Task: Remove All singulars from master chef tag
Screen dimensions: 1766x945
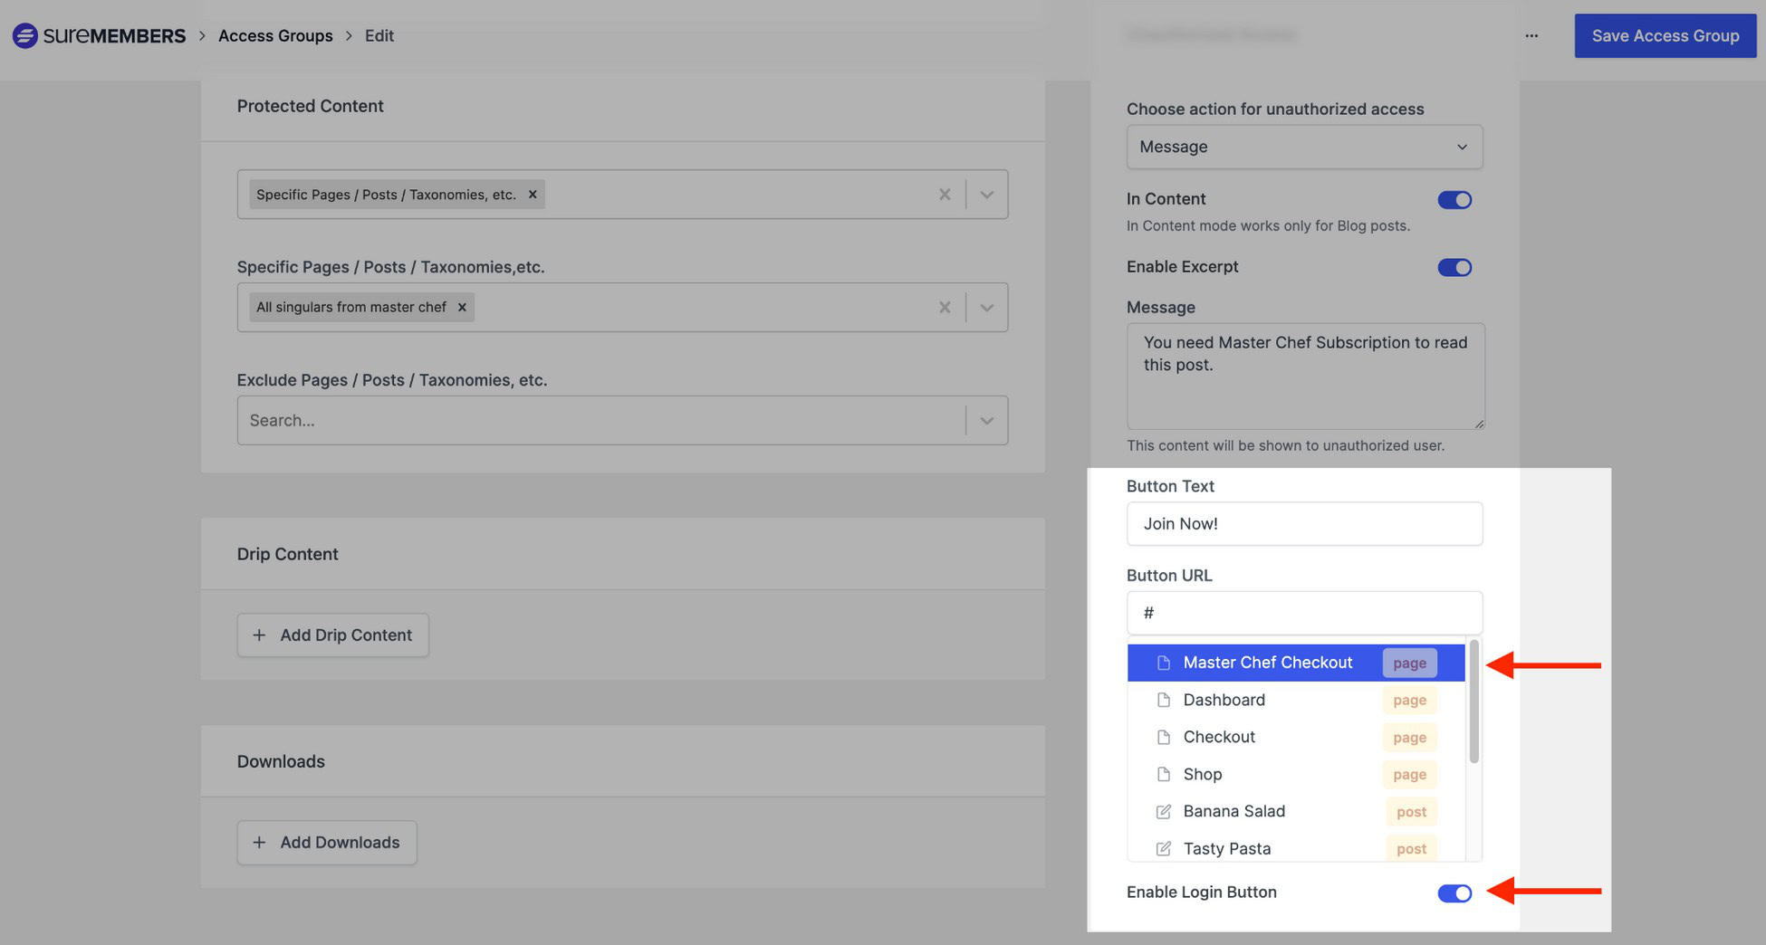Action: pyautogui.click(x=462, y=307)
